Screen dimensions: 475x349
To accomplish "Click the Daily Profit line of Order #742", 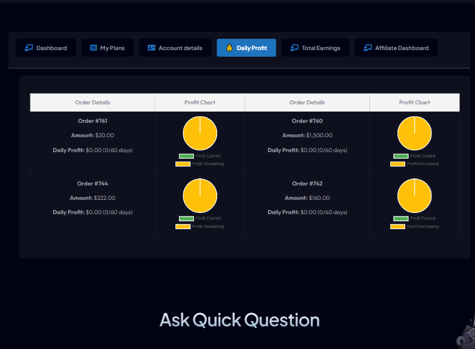I will tap(307, 212).
